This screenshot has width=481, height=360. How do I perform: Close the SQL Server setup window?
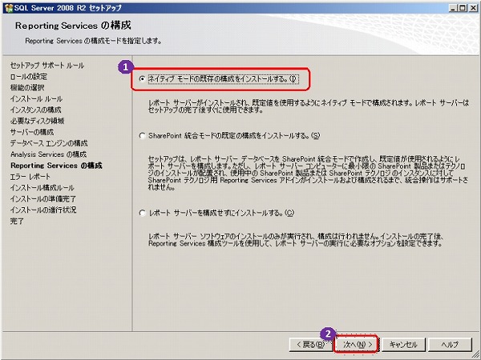473,8
